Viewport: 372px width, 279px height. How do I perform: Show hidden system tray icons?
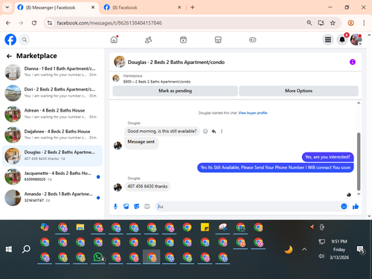[x=304, y=249]
